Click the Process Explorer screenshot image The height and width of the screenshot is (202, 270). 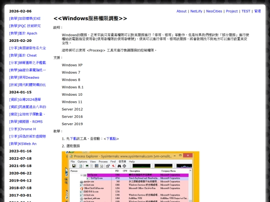[x=130, y=177]
